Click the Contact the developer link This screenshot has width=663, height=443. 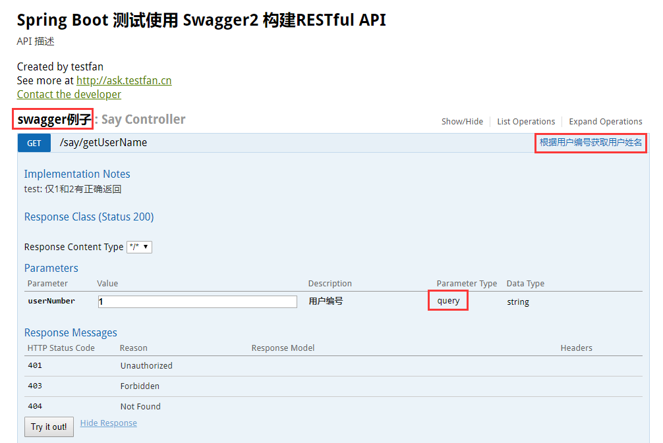pos(69,94)
